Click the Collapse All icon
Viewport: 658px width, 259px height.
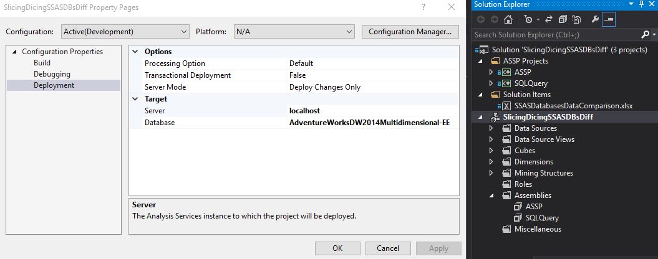click(x=563, y=19)
